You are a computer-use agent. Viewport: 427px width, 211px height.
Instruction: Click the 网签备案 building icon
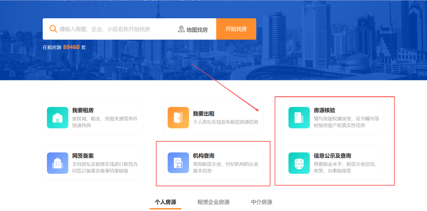pyautogui.click(x=57, y=163)
